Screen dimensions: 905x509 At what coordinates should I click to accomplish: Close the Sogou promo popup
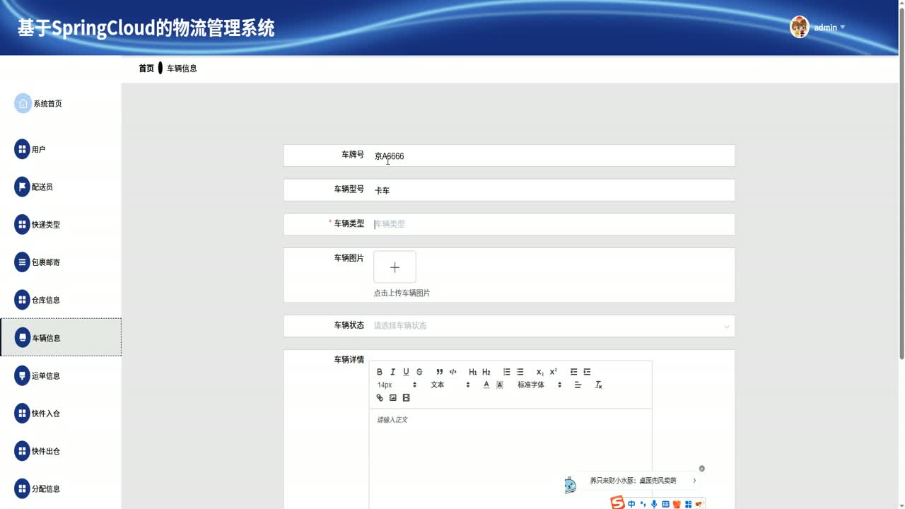[701, 469]
